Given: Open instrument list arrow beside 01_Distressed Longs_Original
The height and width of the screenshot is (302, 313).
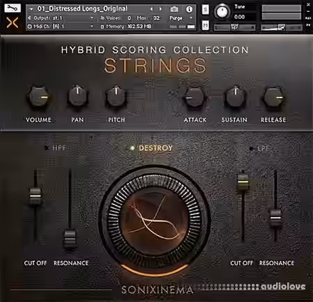Looking at the screenshot, I should click(x=31, y=9).
